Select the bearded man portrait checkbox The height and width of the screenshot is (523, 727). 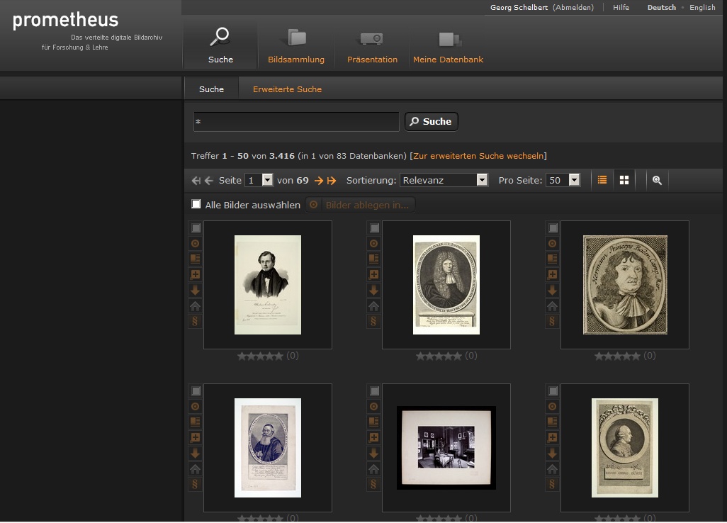[196, 391]
